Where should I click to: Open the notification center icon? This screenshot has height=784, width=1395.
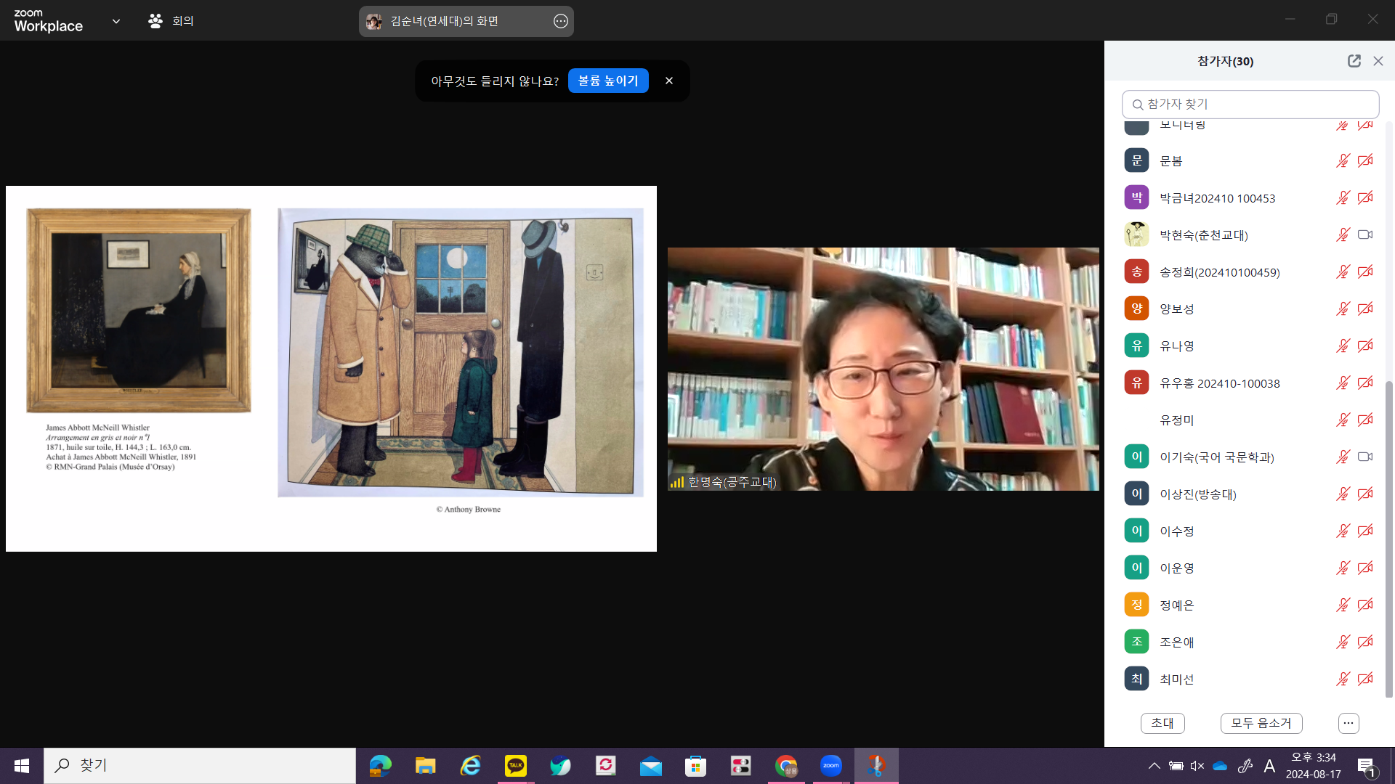(x=1366, y=766)
